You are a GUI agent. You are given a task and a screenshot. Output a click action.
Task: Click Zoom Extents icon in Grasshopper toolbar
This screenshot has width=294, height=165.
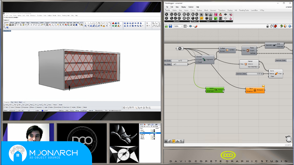click(x=185, y=26)
